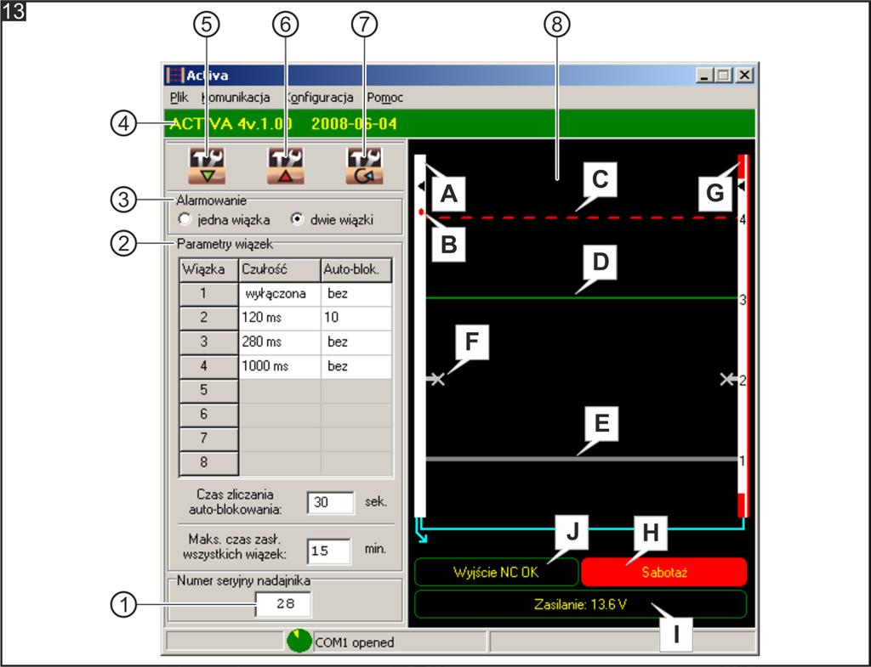
Task: Click the '120 ms' sensitivity cell
Action: [280, 318]
